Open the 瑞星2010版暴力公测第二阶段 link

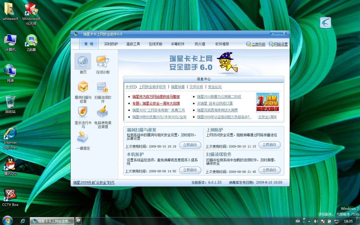pos(219,97)
